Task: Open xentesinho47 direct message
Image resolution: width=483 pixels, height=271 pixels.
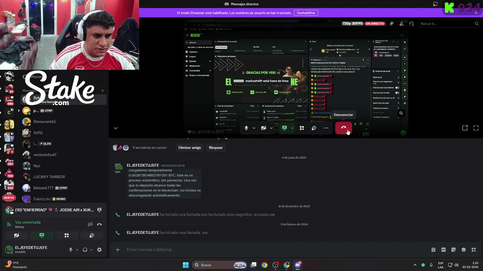Action: coord(64,155)
